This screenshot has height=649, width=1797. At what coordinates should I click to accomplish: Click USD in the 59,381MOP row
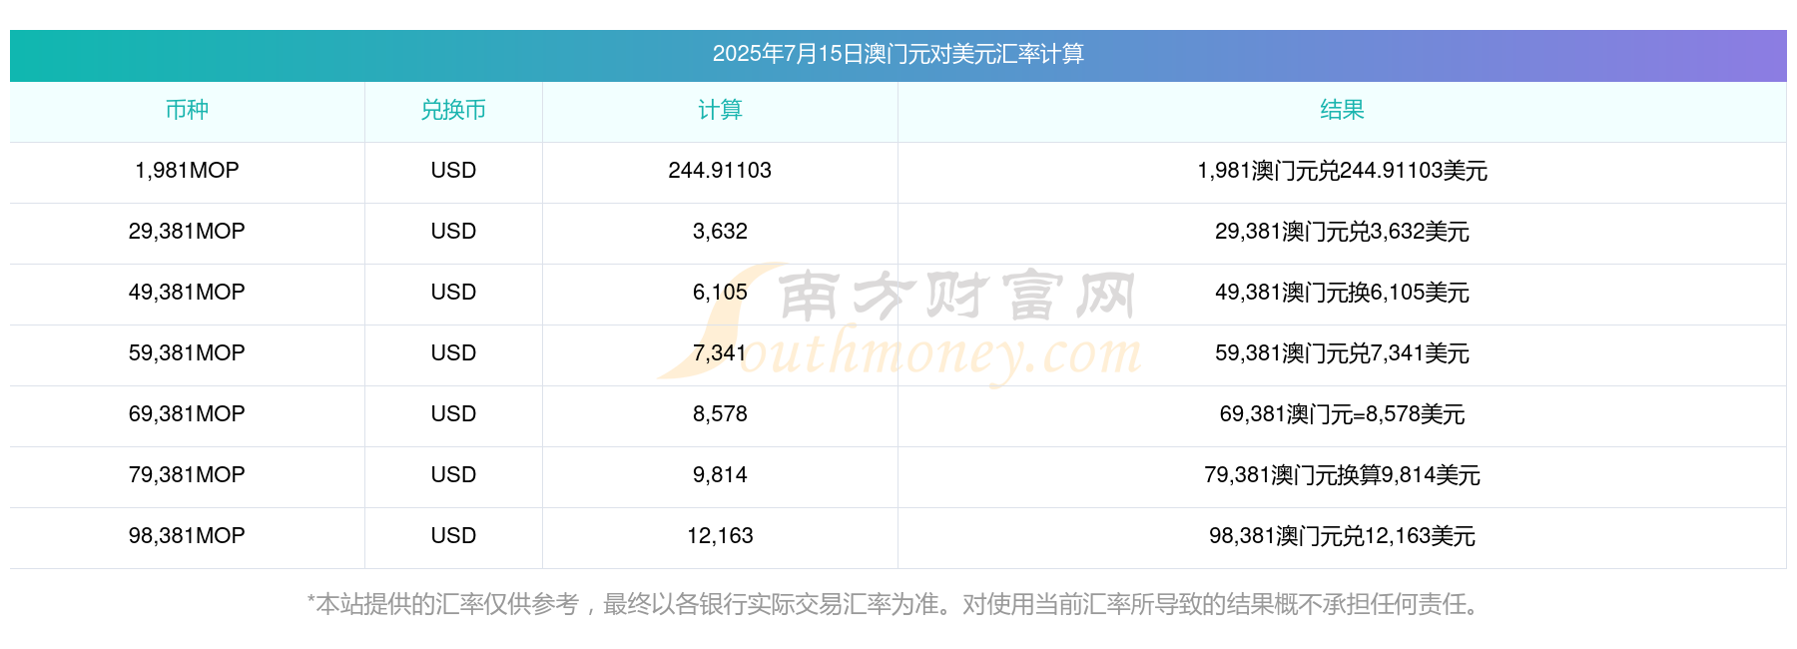(453, 353)
